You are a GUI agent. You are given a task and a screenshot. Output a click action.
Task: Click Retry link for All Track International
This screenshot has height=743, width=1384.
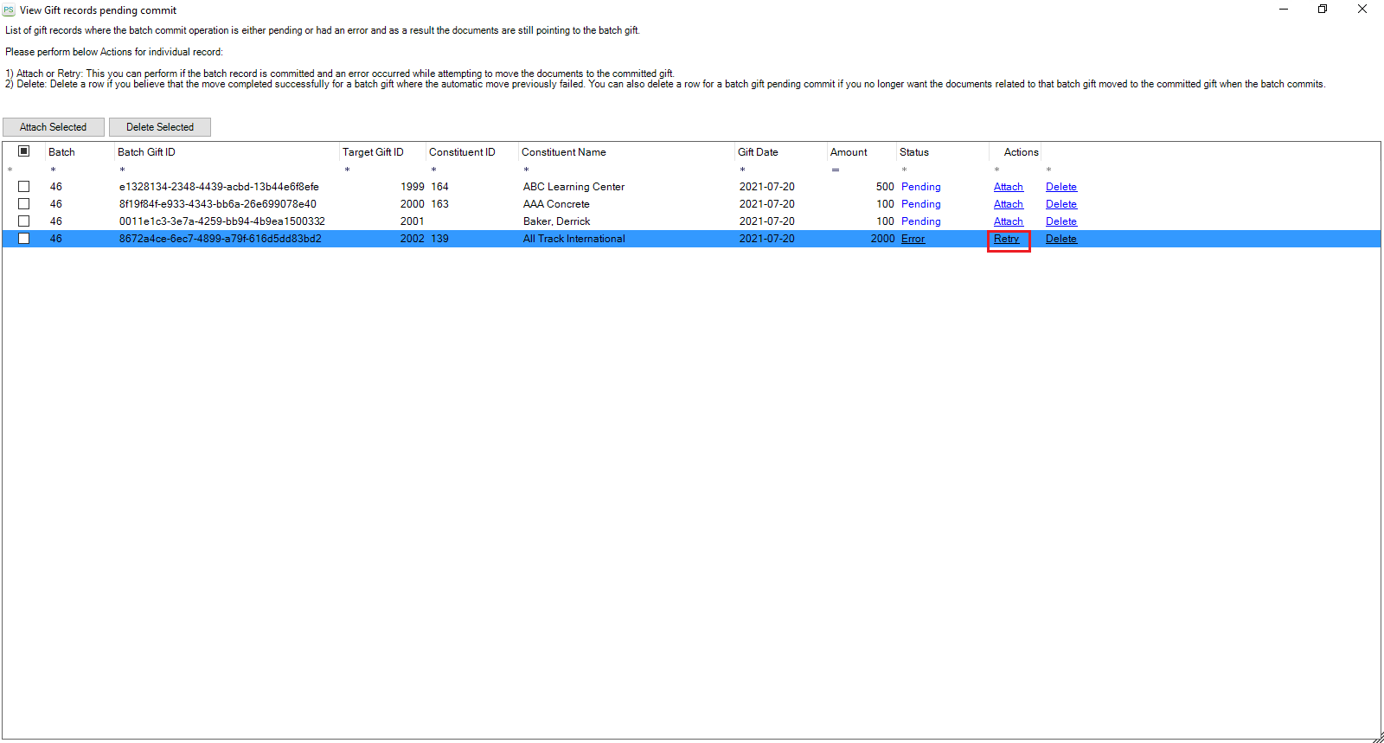1006,239
